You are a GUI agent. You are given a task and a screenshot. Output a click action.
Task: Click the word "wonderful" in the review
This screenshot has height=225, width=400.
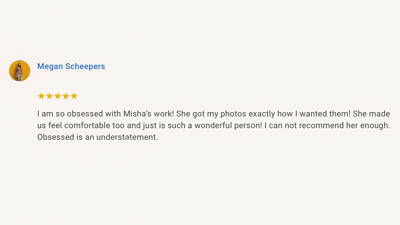213,126
